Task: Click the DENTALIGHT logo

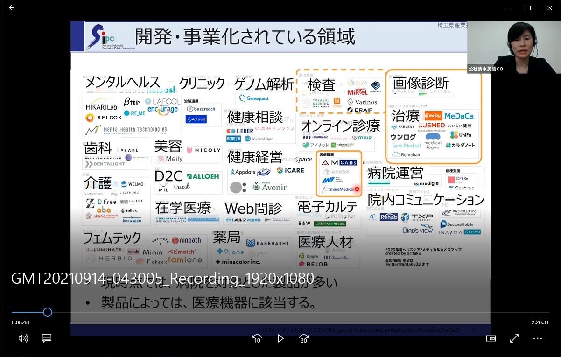Action: 105,164
